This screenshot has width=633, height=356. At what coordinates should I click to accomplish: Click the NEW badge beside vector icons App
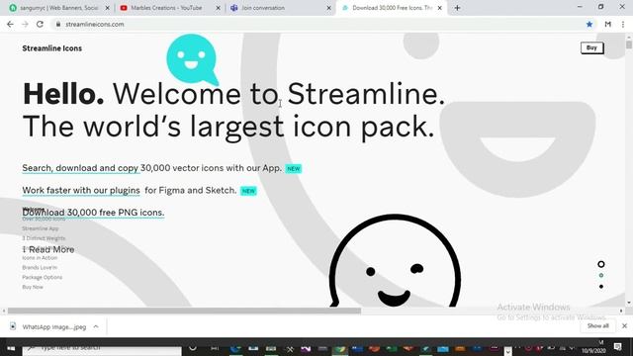(294, 169)
